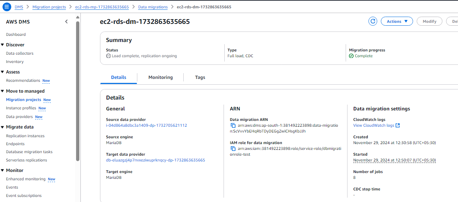
Task: Click the New badge beside Recommendations
Action: (46, 81)
